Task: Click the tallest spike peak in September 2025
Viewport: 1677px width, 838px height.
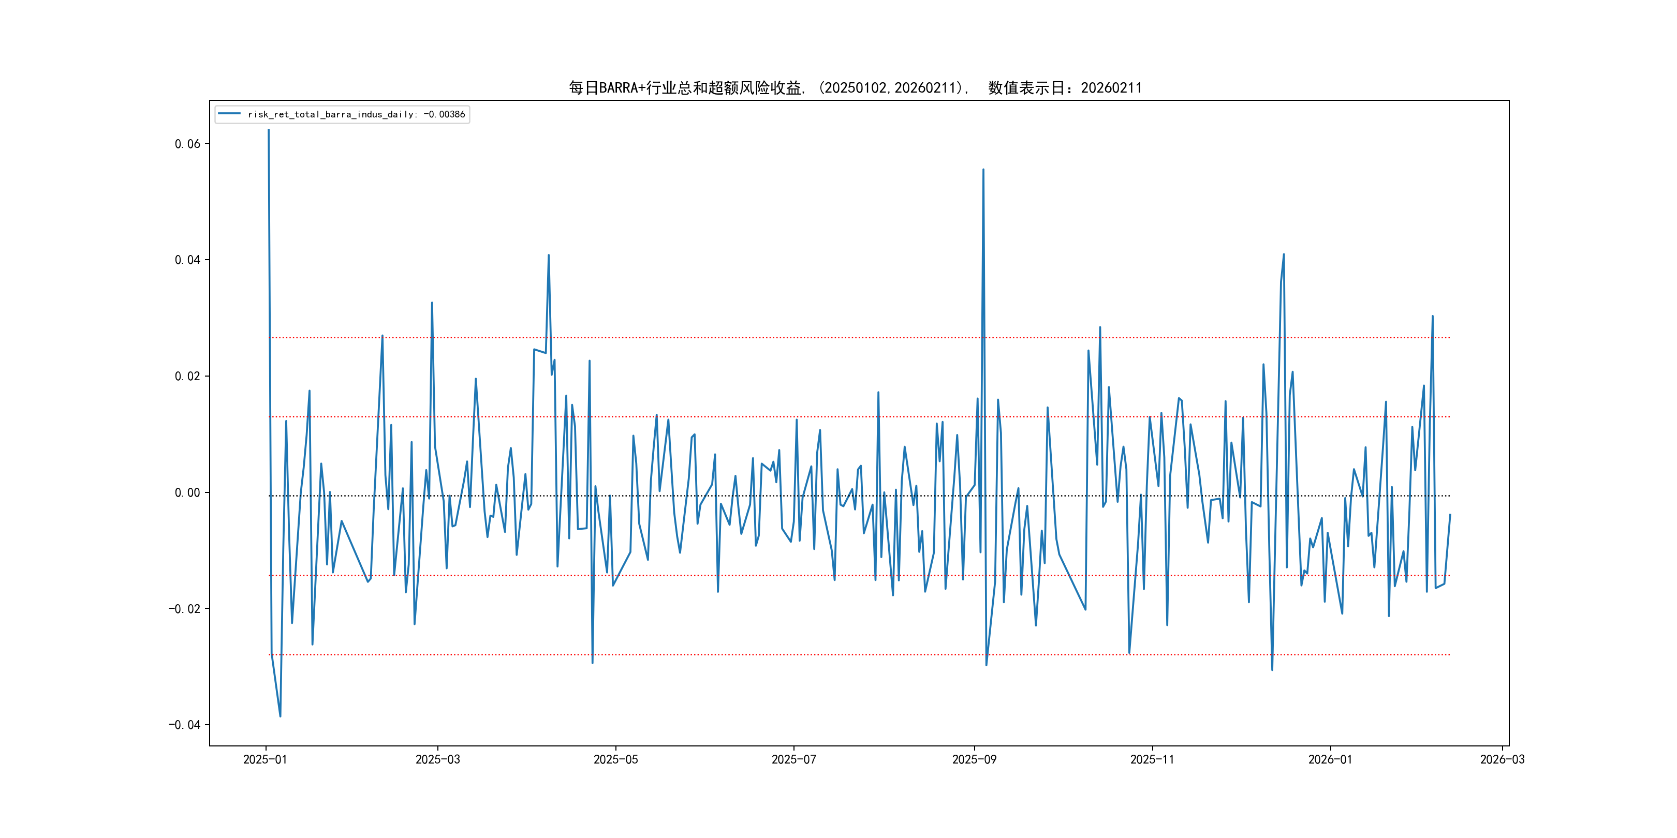Action: 983,170
